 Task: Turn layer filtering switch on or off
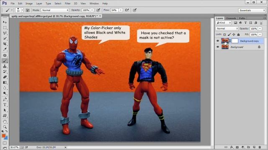[261, 23]
